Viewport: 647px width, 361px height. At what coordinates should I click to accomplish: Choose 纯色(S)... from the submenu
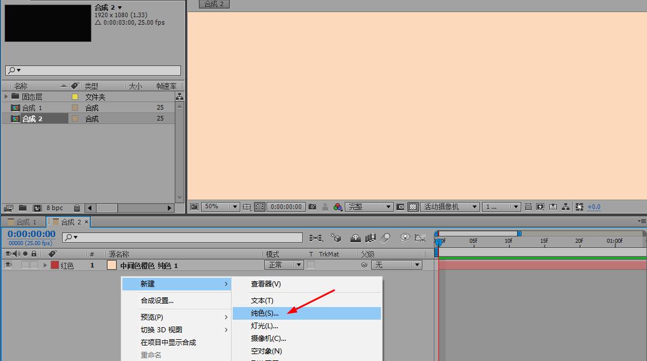(264, 313)
